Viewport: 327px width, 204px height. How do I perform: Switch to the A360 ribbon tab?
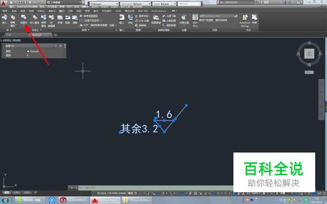coord(118,11)
